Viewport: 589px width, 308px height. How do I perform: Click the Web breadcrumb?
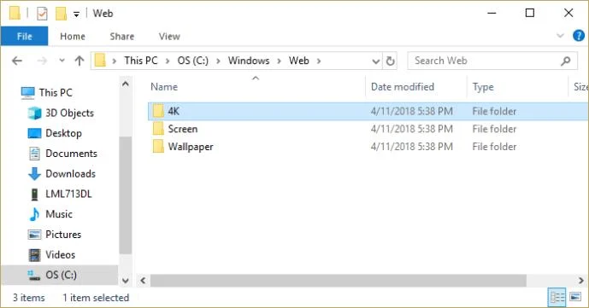(299, 61)
